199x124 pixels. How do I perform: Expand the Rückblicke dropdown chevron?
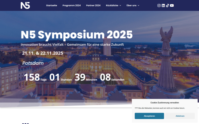120,6
